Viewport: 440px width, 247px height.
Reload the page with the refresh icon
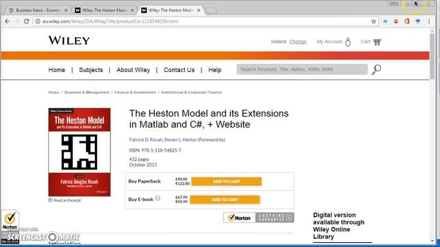[26, 21]
